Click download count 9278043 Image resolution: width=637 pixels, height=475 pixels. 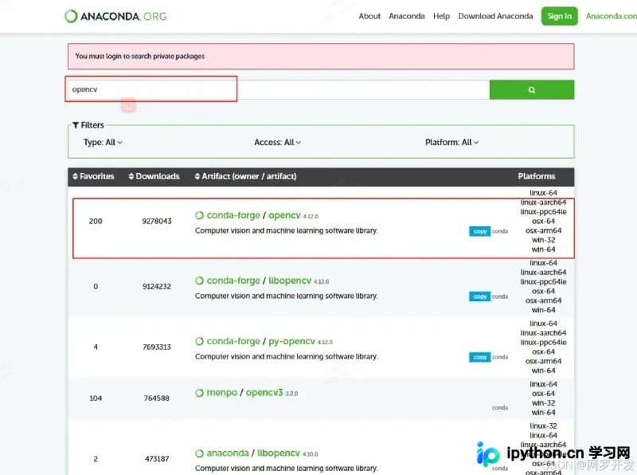[x=157, y=222]
